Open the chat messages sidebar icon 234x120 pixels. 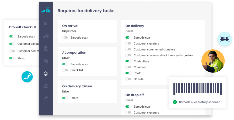[x=46, y=61]
